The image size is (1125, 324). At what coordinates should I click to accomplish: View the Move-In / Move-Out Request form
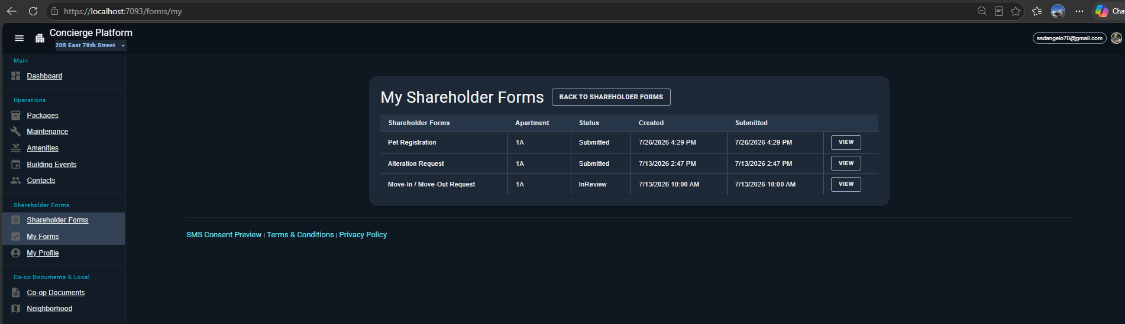coord(846,184)
